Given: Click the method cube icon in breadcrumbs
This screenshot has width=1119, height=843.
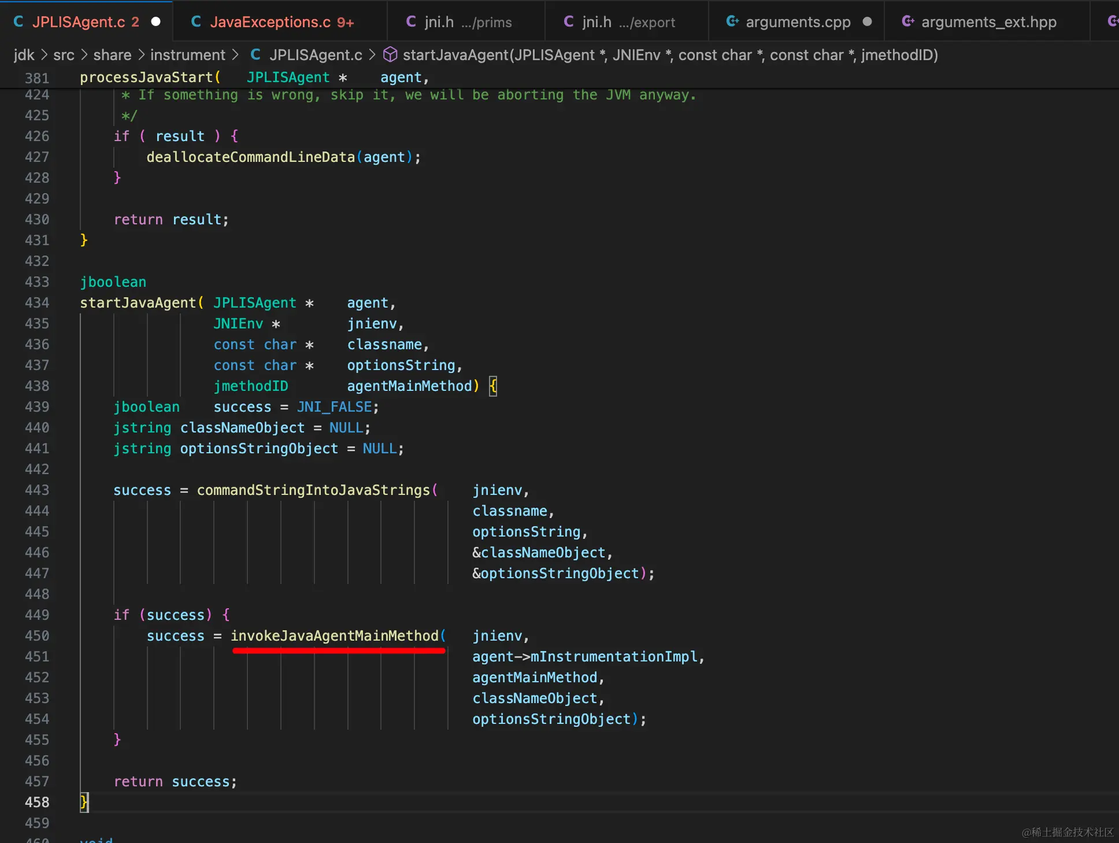Looking at the screenshot, I should (x=390, y=54).
